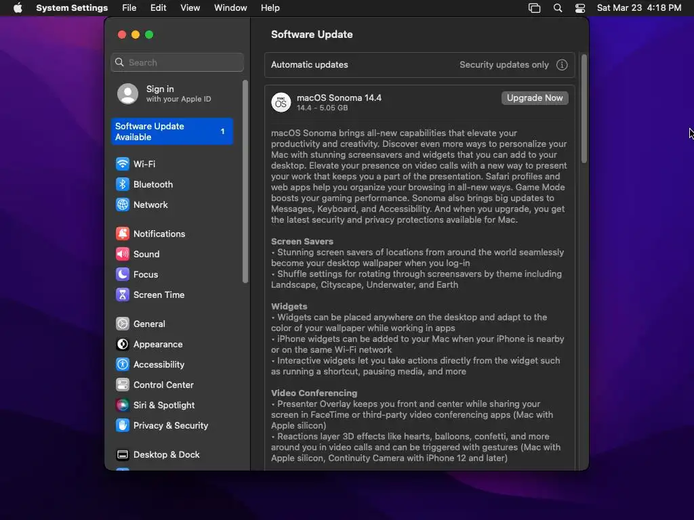Select the Wi-Fi label in sidebar
This screenshot has width=694, height=520.
pyautogui.click(x=144, y=164)
